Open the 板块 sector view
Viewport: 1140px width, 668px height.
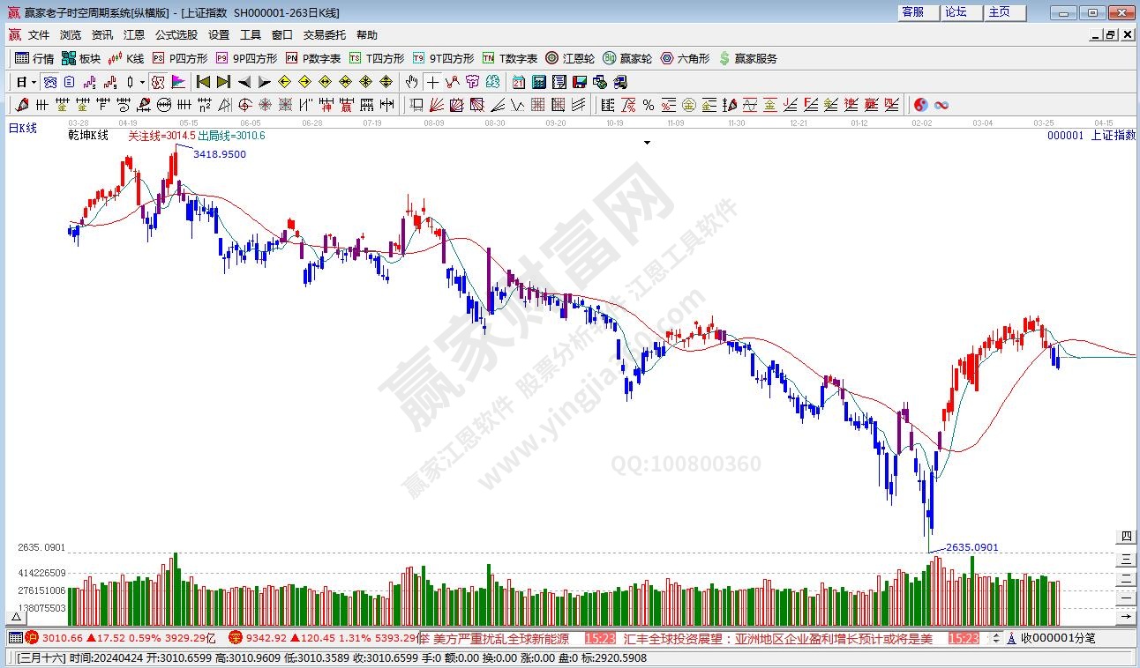point(80,58)
